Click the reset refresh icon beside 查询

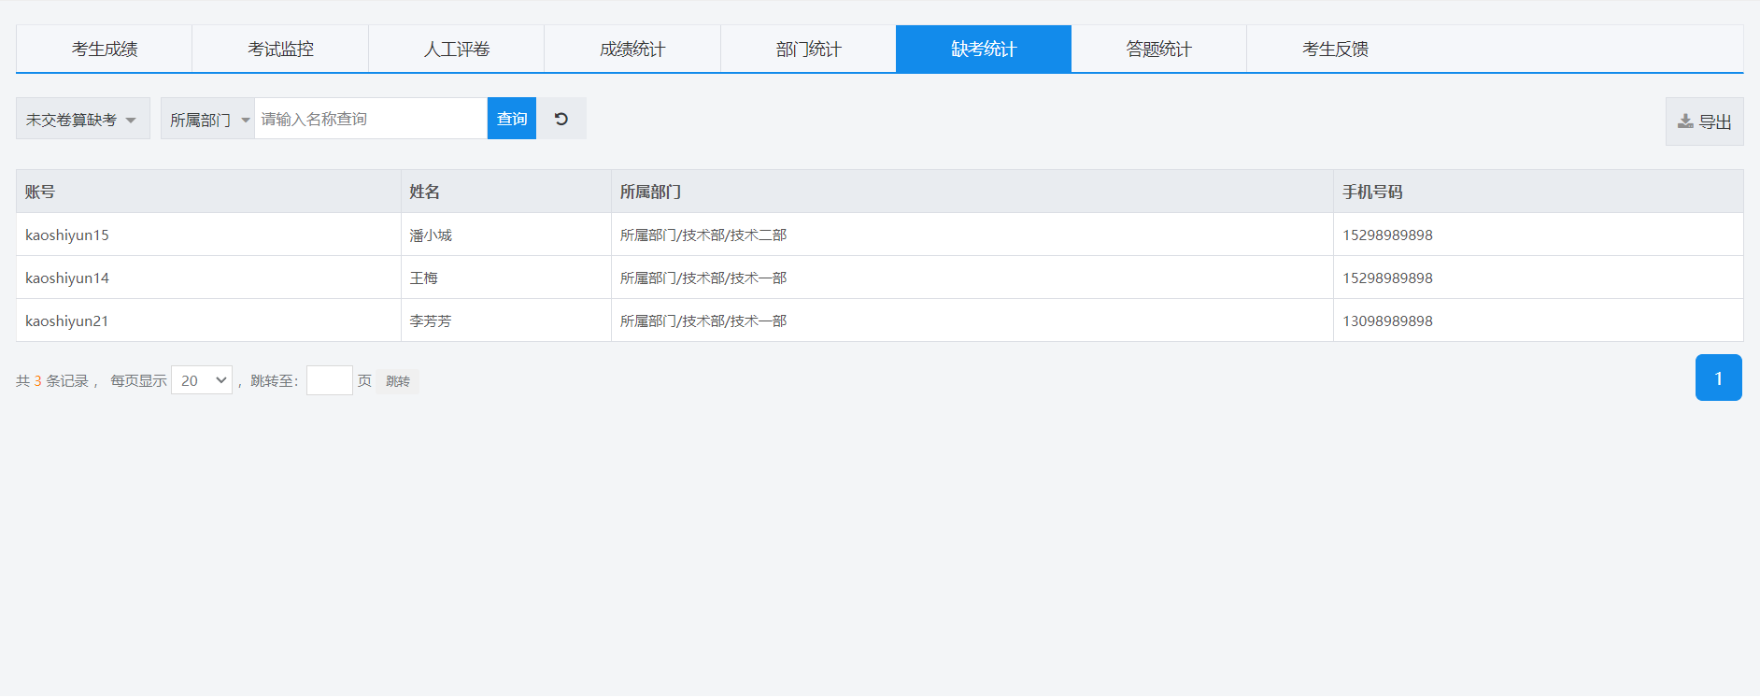pos(561,119)
